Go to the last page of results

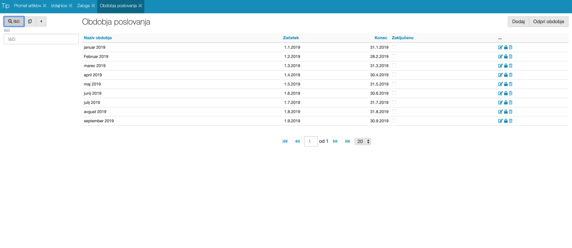click(348, 141)
